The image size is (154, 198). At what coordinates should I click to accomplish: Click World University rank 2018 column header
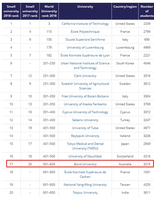(49, 11)
